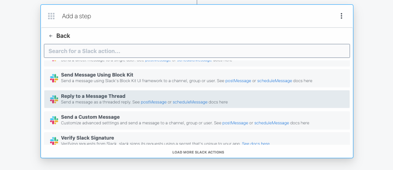
Task: Open scheduleMessage link in Custom Message row
Action: [x=271, y=123]
